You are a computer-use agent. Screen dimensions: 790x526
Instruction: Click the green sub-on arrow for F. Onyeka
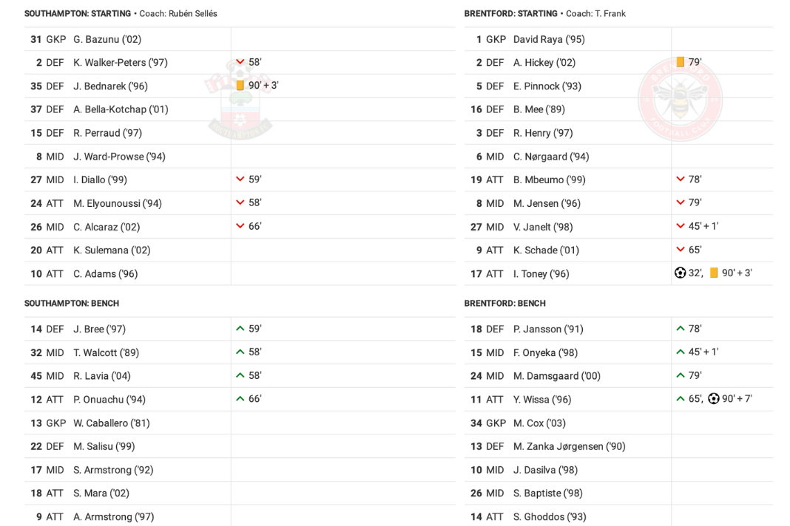681,352
